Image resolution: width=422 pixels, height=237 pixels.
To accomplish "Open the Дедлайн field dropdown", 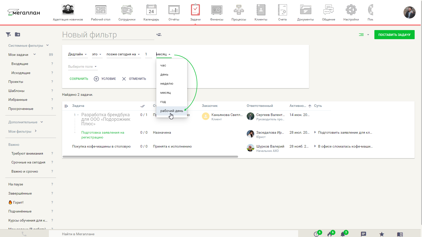I will coord(78,54).
